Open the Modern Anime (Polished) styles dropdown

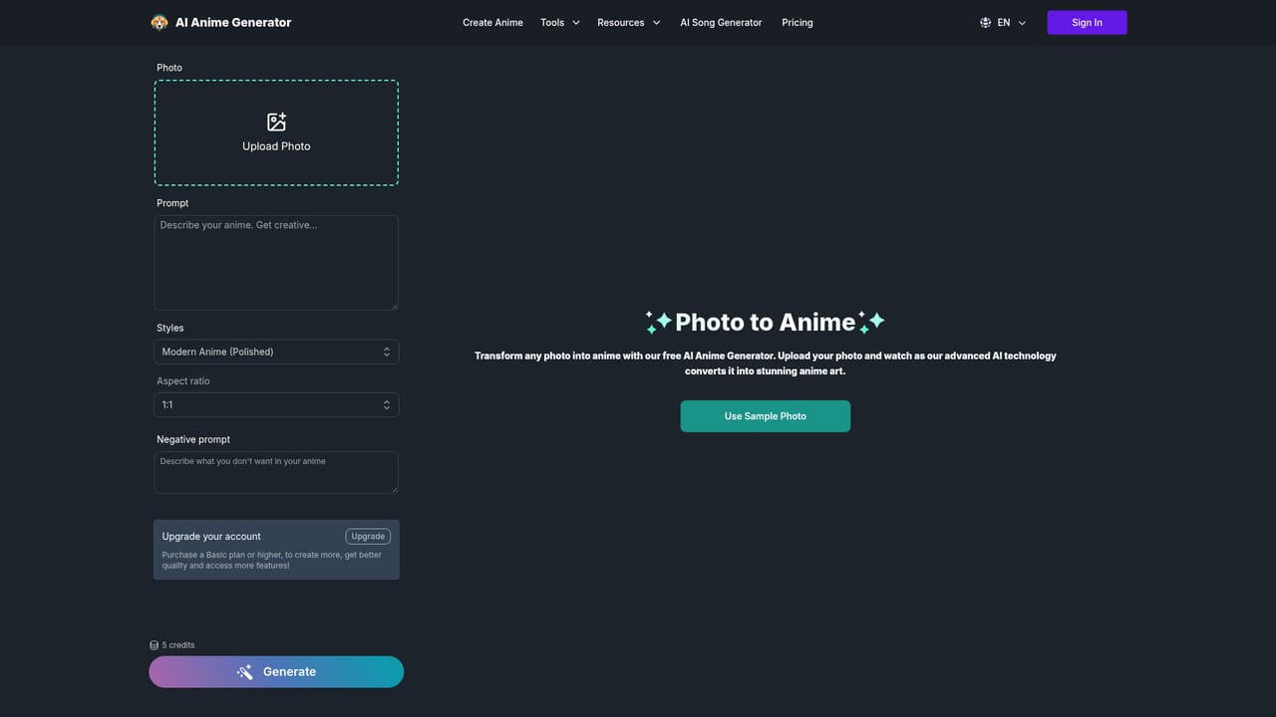(x=276, y=352)
